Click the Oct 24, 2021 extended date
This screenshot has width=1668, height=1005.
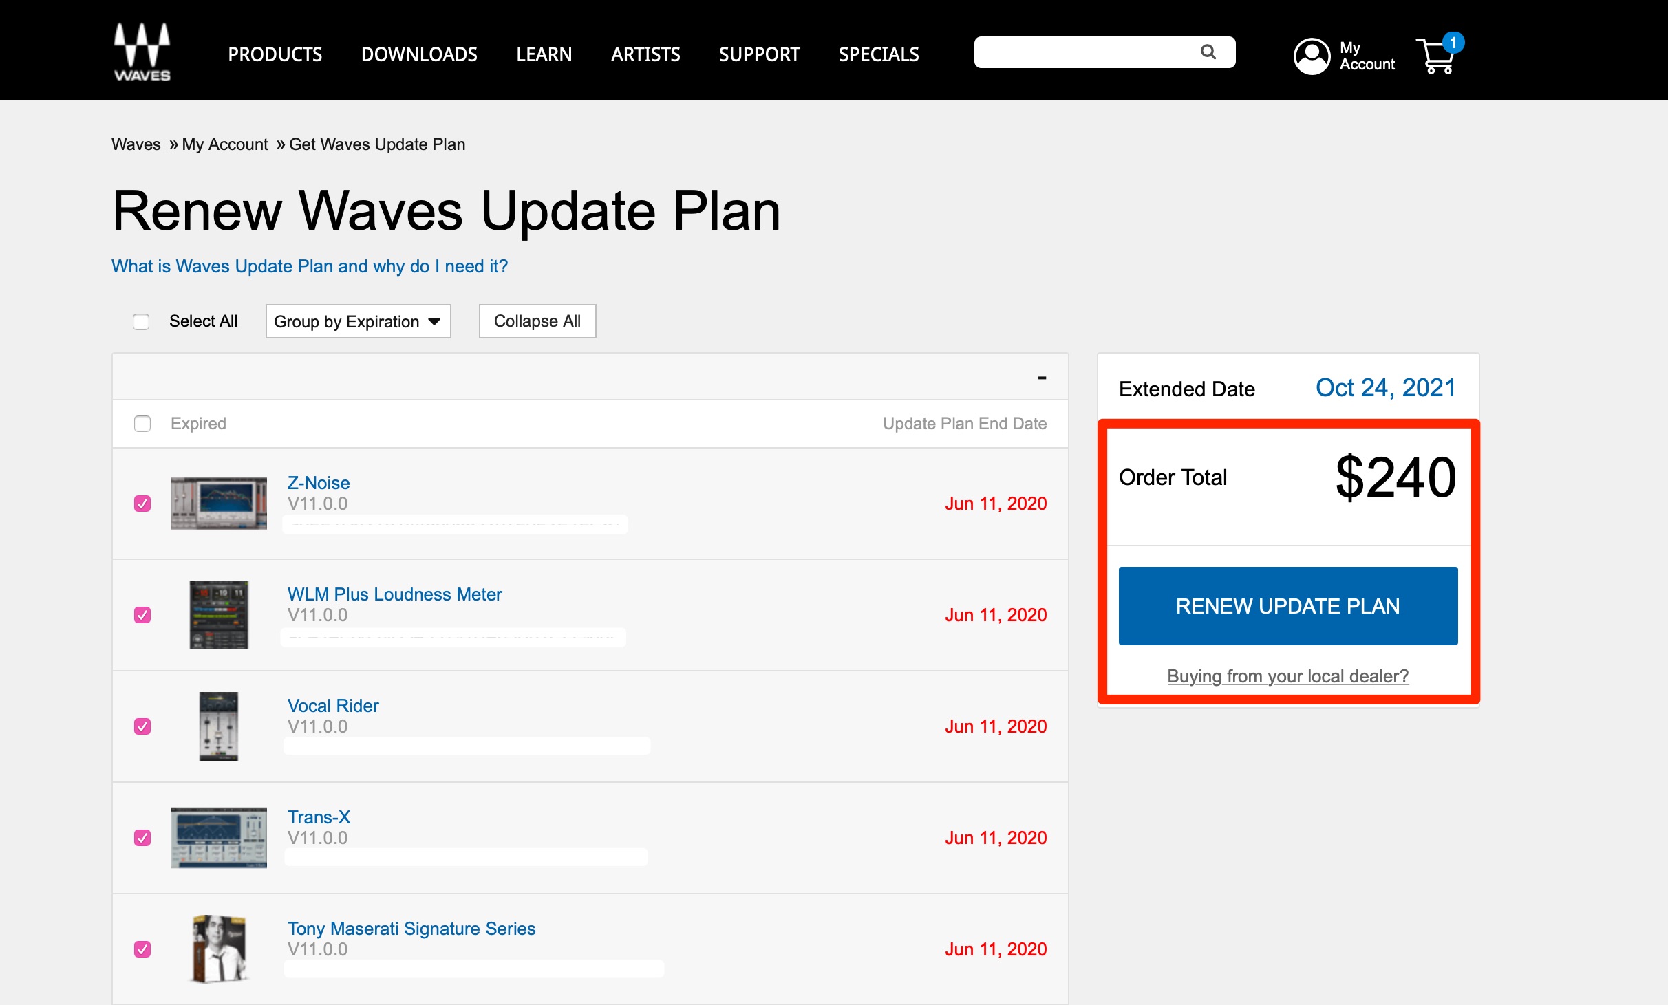click(x=1385, y=388)
